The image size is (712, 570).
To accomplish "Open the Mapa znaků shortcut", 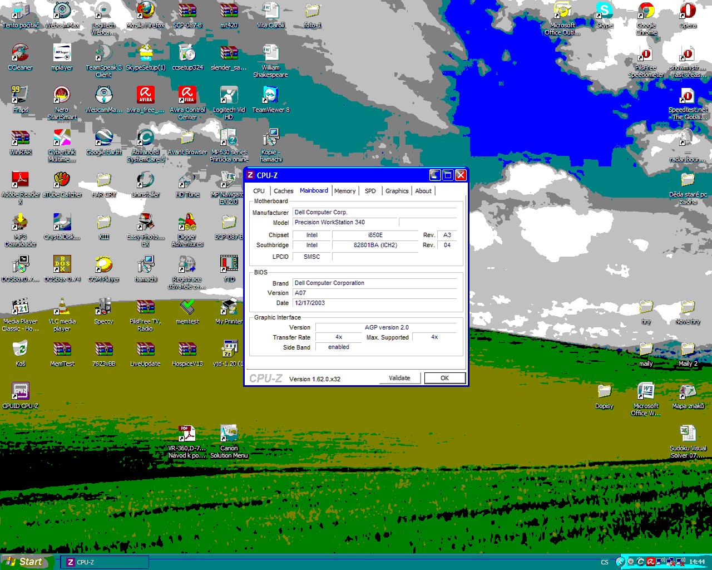I will pos(688,396).
